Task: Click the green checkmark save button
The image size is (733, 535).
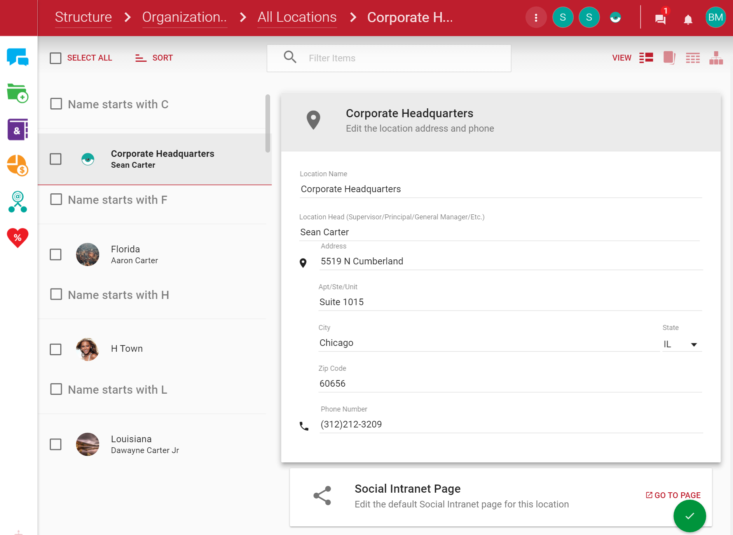Action: coord(689,516)
